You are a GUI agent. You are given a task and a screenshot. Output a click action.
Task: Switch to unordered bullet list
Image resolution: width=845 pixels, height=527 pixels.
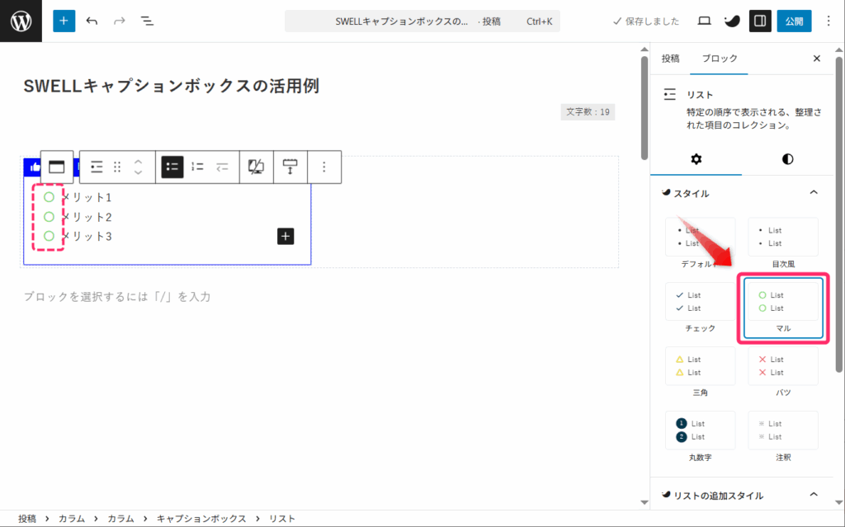pyautogui.click(x=172, y=167)
